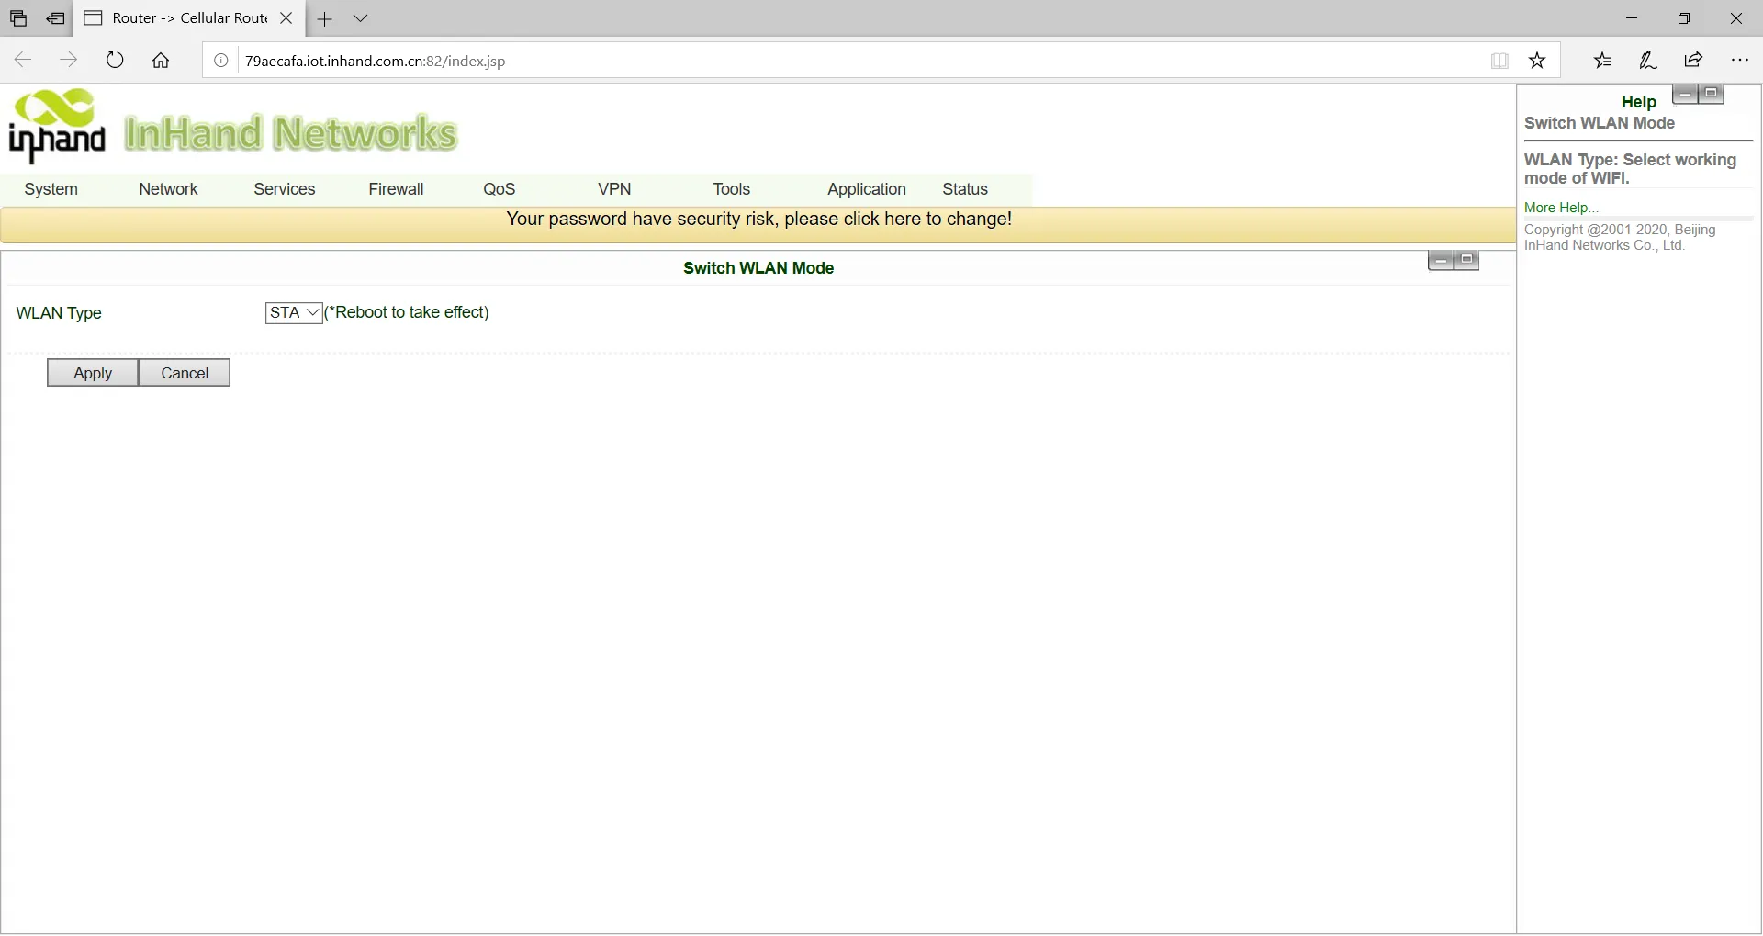The height and width of the screenshot is (936, 1763).
Task: Open a new browser tab
Action: 324,18
